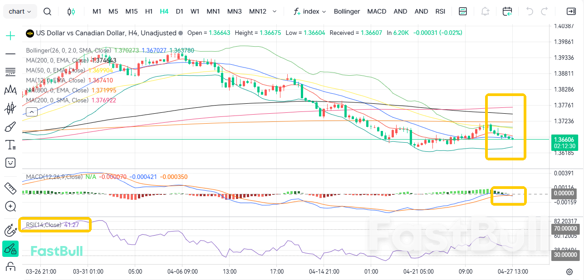Toggle the green drawing mode button
Viewport: 584px width, 280px height.
[x=10, y=249]
